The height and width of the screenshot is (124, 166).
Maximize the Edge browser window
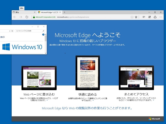click(x=155, y=12)
